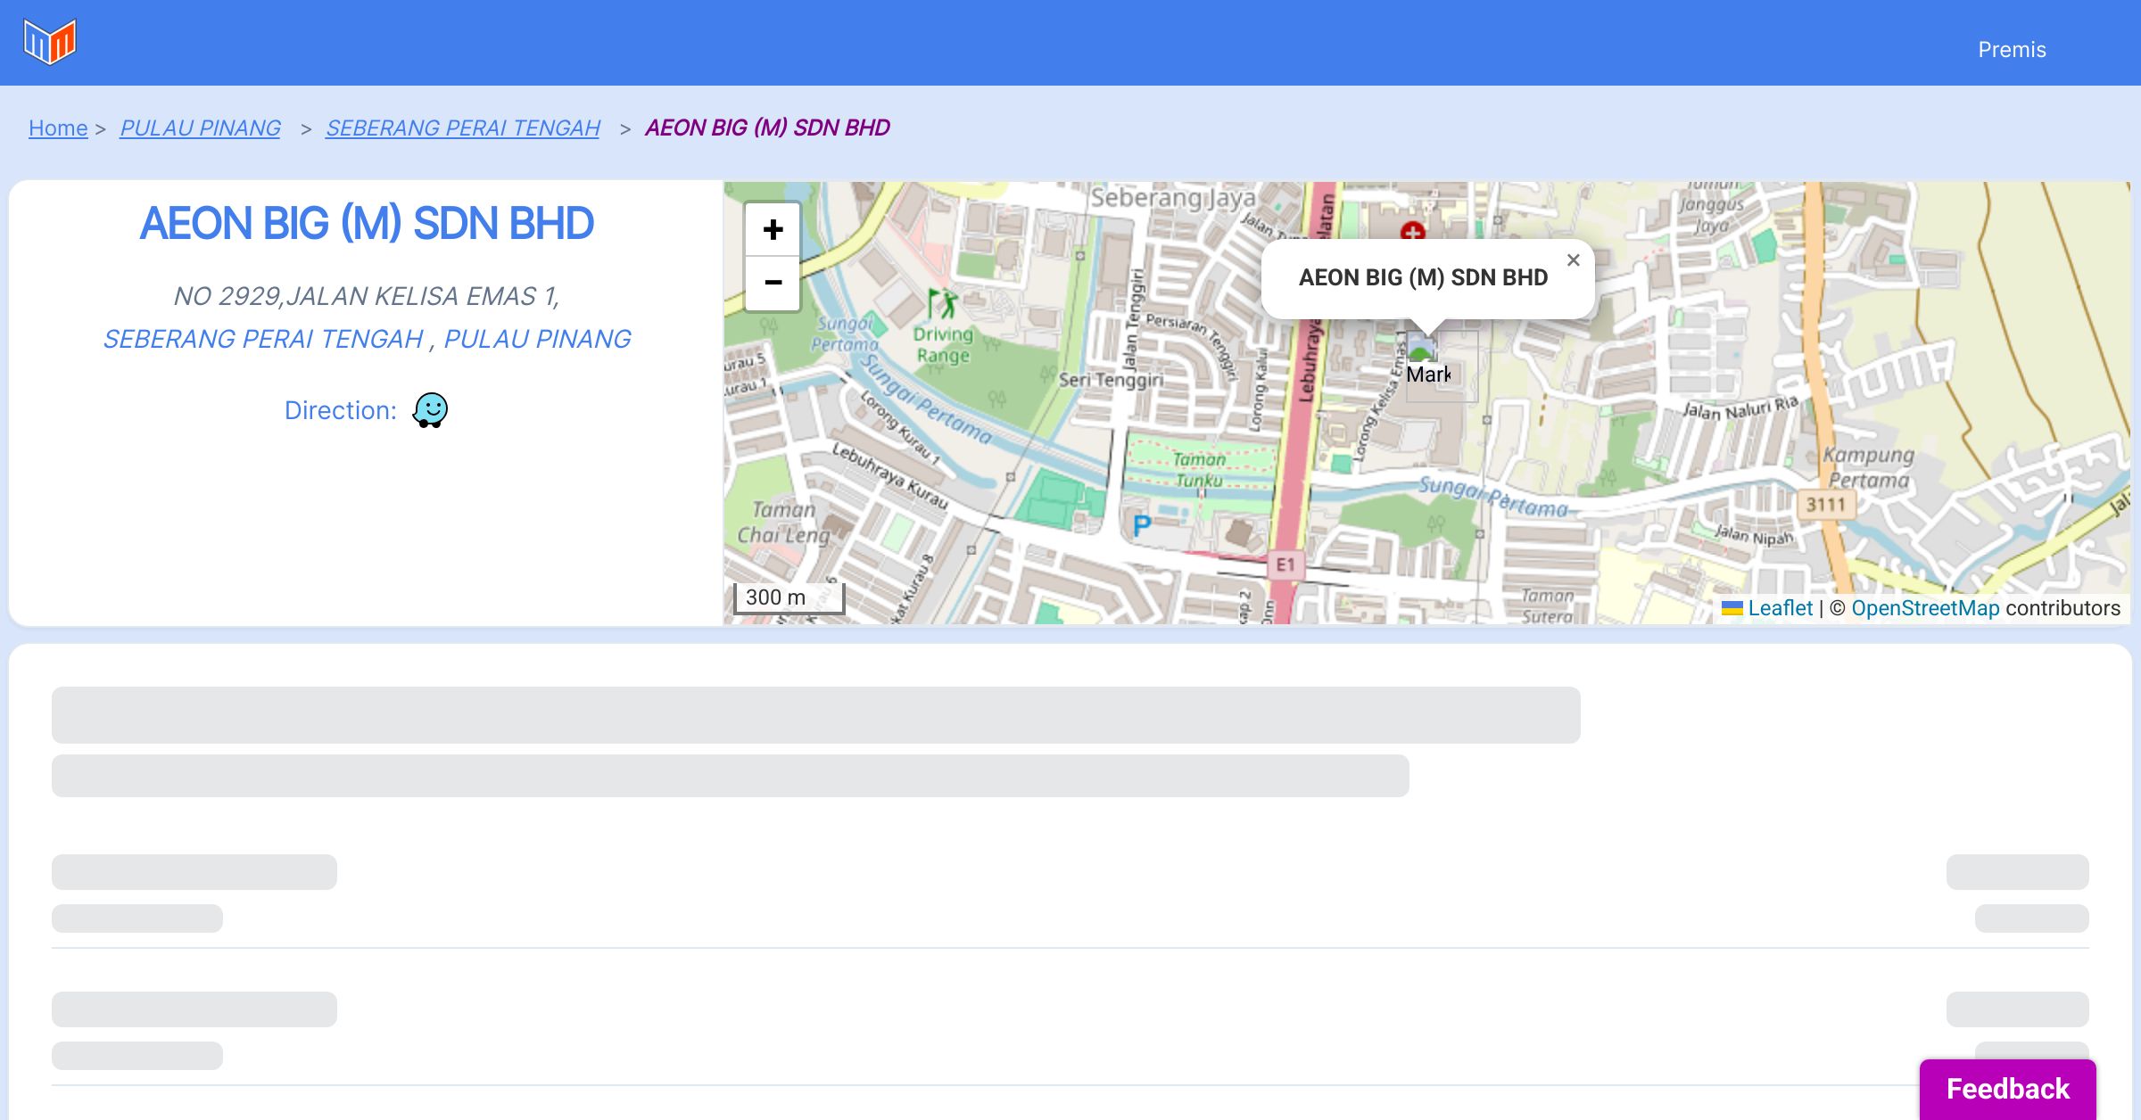Open Waze directions icon
The image size is (2141, 1120).
point(430,410)
